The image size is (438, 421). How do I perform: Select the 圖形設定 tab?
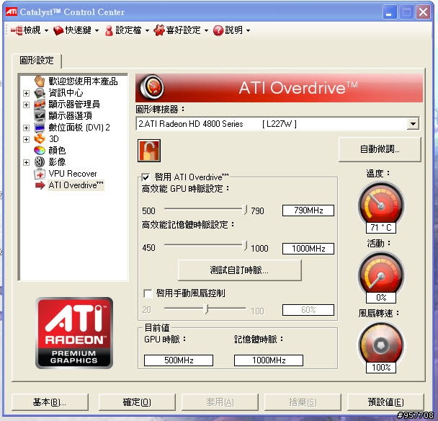pos(37,61)
